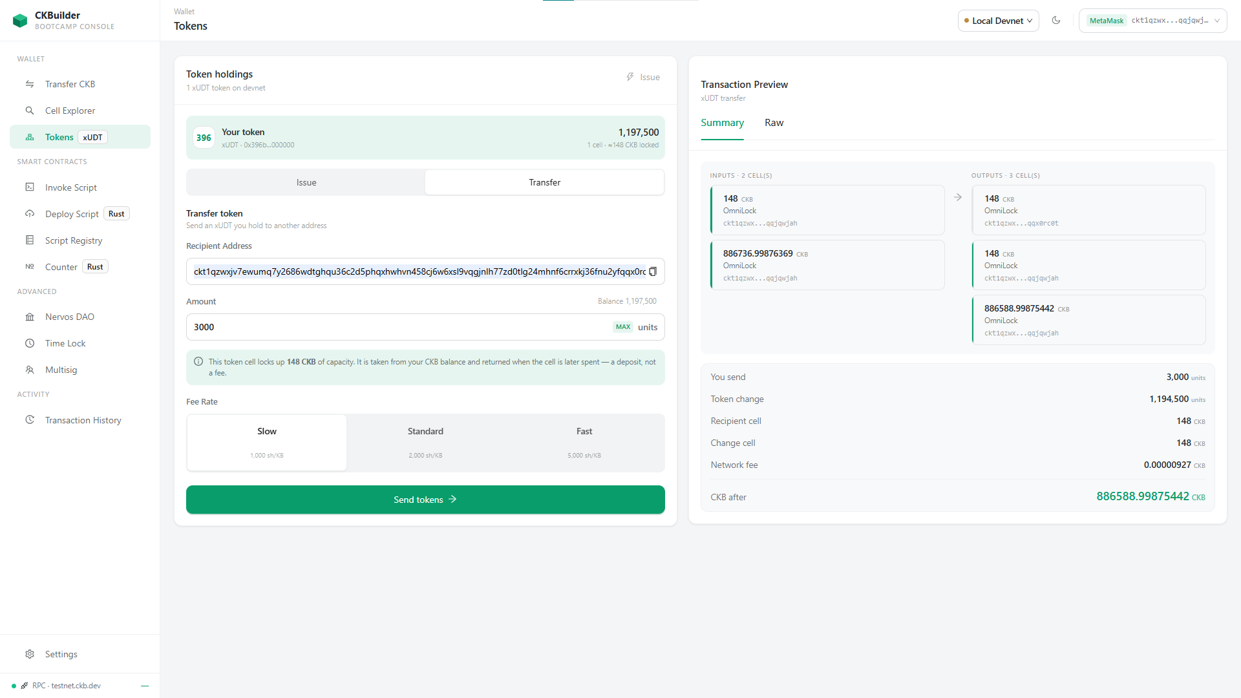This screenshot has height=698, width=1241.
Task: Click the Rust badge beside Counter
Action: tap(95, 267)
